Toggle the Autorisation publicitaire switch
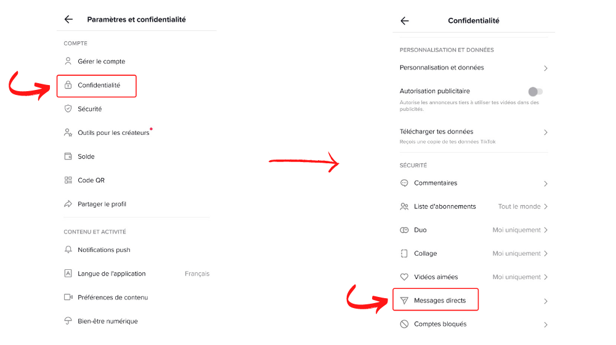This screenshot has height=345, width=616. (x=535, y=92)
